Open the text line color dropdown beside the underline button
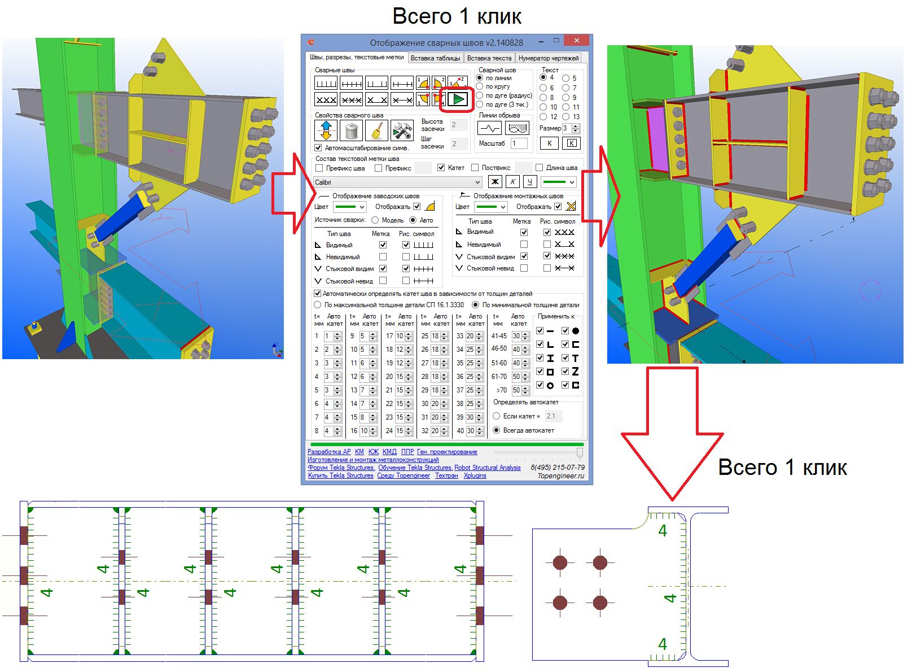The height and width of the screenshot is (672, 912). pyautogui.click(x=559, y=182)
